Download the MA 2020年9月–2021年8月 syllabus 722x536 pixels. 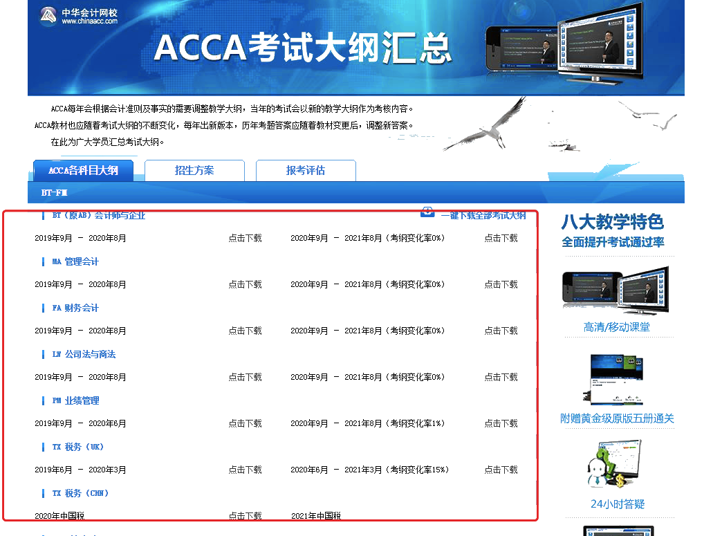click(x=501, y=284)
